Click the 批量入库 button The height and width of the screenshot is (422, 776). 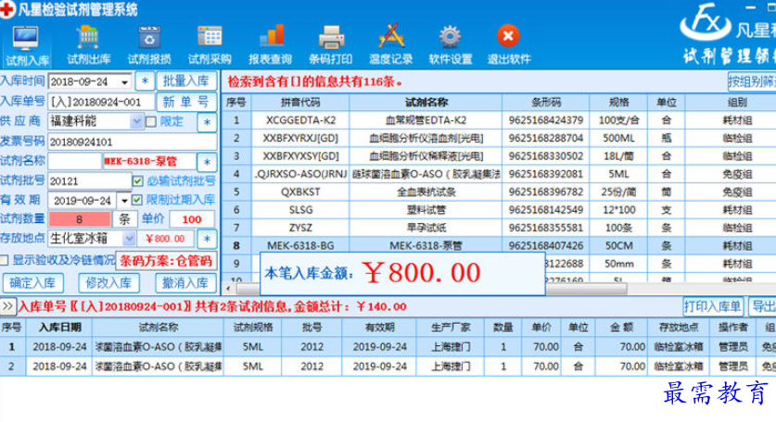coord(186,81)
